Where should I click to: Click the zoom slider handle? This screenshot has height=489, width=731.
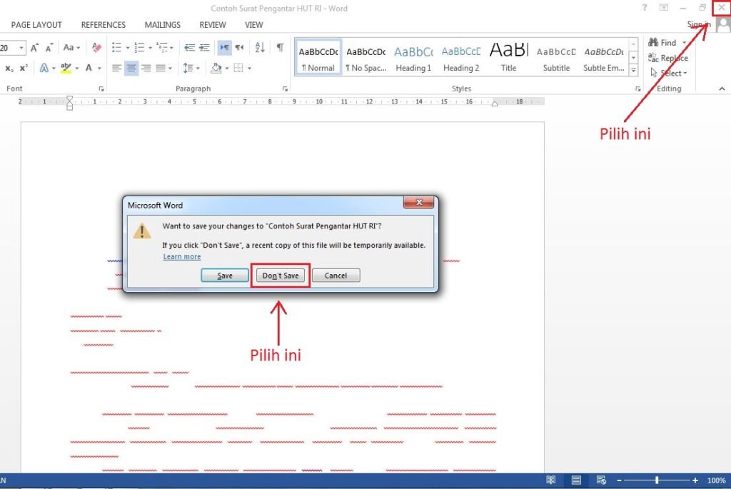[x=657, y=480]
